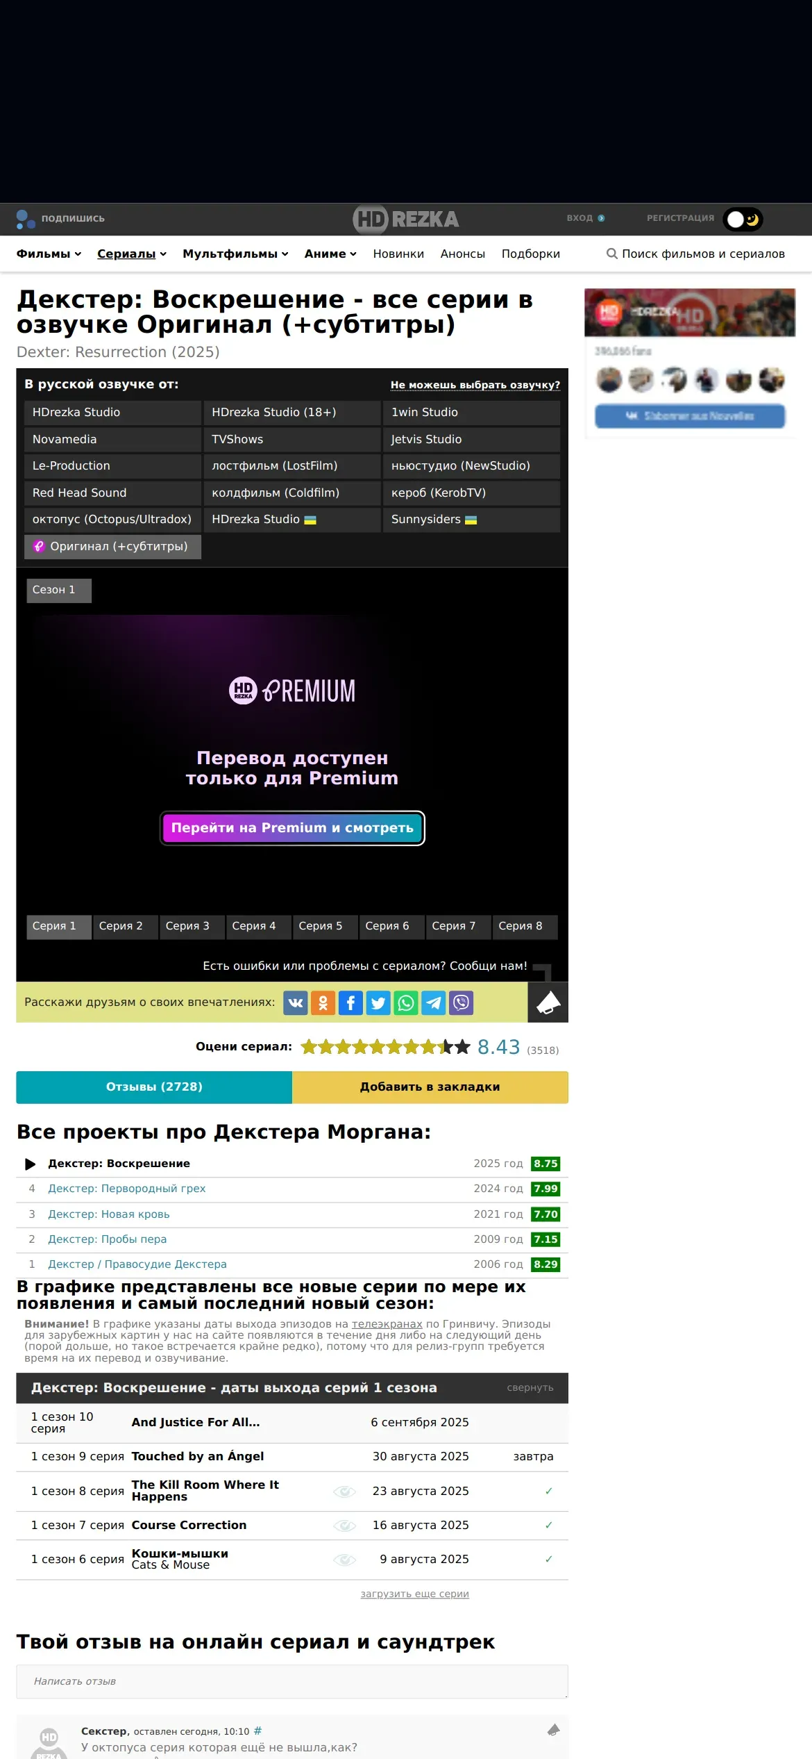
Task: Share via Twitter icon
Action: tap(378, 1003)
